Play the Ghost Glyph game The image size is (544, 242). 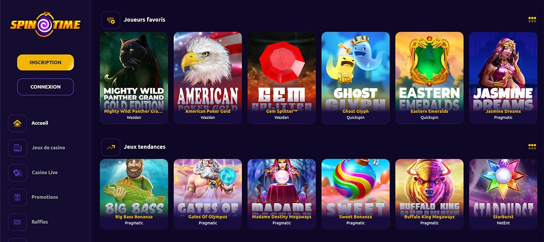click(x=355, y=78)
